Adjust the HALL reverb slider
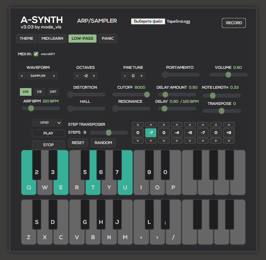Screen dimensions: 266x260 point(86,109)
